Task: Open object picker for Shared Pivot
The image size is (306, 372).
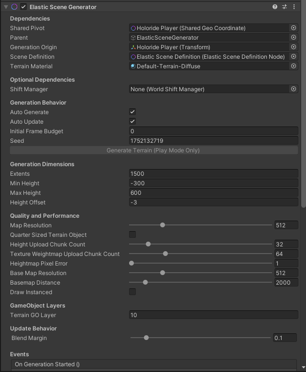Action: click(x=294, y=28)
